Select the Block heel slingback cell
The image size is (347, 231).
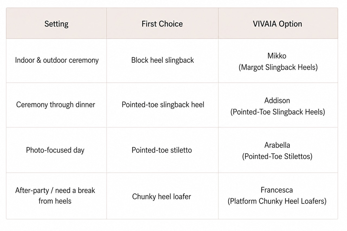(162, 60)
